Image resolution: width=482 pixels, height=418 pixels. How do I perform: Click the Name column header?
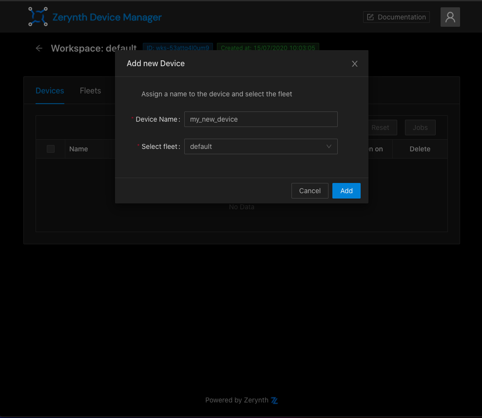tap(78, 149)
